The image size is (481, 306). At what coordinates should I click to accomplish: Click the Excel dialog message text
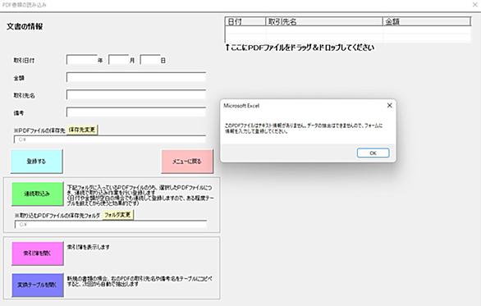click(304, 129)
